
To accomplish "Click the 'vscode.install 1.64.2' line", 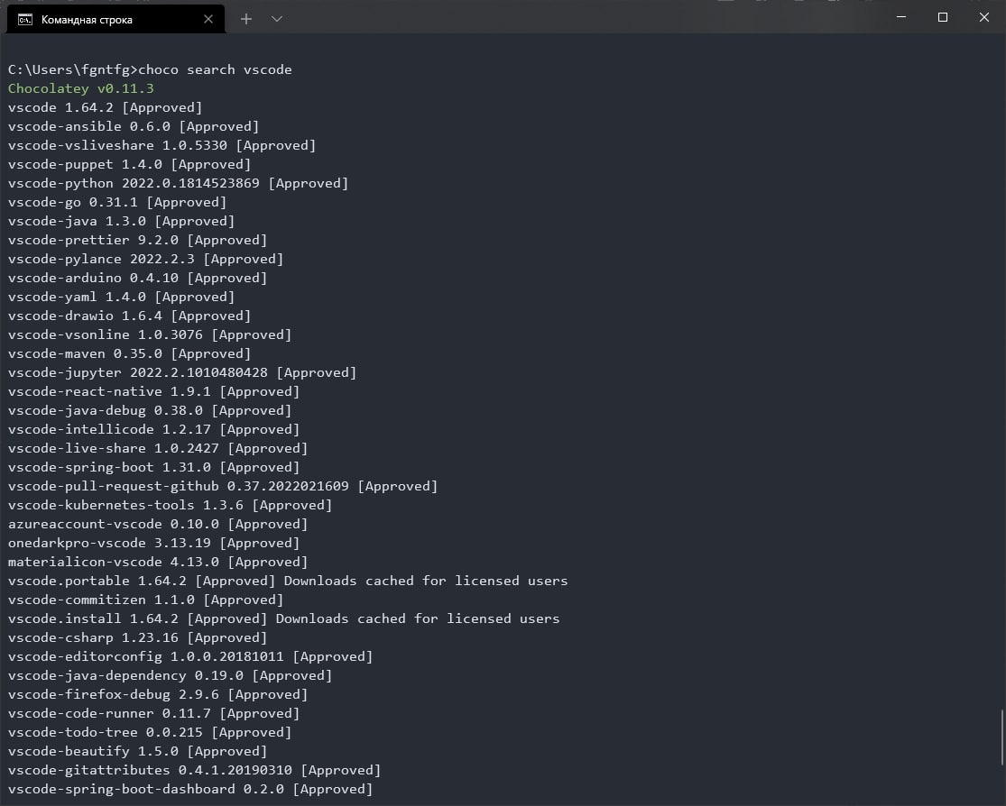I will tap(283, 618).
